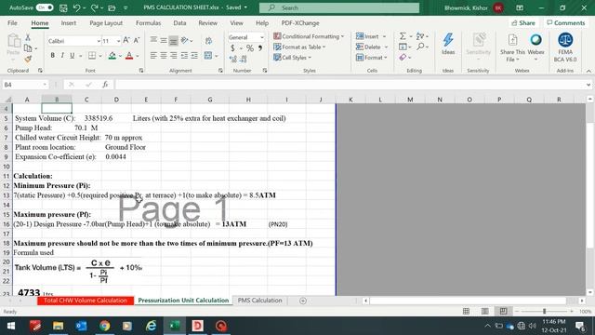Click the Name Box showing B4
This screenshot has height=335, width=595.
click(x=25, y=85)
